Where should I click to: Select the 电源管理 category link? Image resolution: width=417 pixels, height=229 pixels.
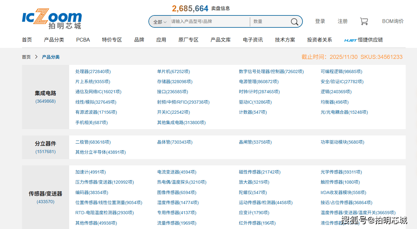pos(259,82)
